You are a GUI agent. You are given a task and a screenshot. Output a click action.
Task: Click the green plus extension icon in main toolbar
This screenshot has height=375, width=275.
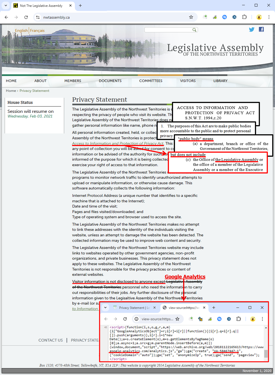pos(205,17)
